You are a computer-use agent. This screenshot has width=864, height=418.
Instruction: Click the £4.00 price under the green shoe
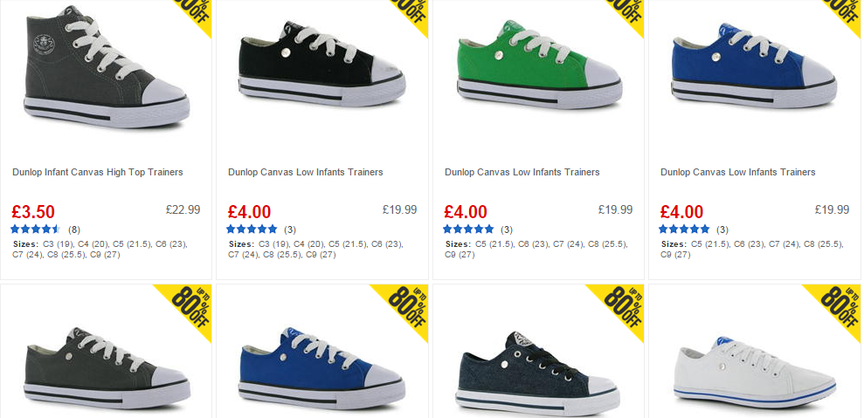point(466,212)
